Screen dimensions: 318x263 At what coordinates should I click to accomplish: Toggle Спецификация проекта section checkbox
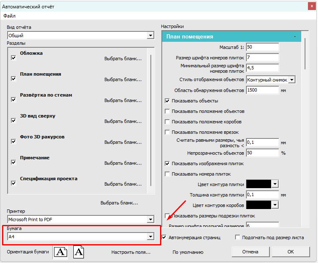(x=13, y=183)
